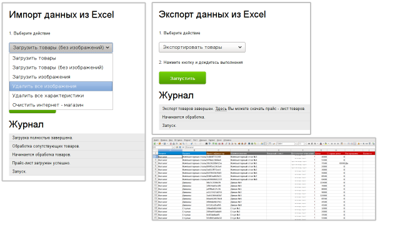Viewport: 400px width, 225px height.
Task: Open the 'Экспортировать товары' export dropdown
Action: (202, 47)
